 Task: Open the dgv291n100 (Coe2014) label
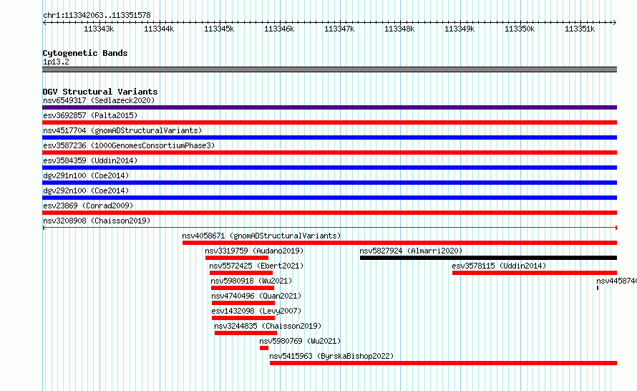point(86,175)
